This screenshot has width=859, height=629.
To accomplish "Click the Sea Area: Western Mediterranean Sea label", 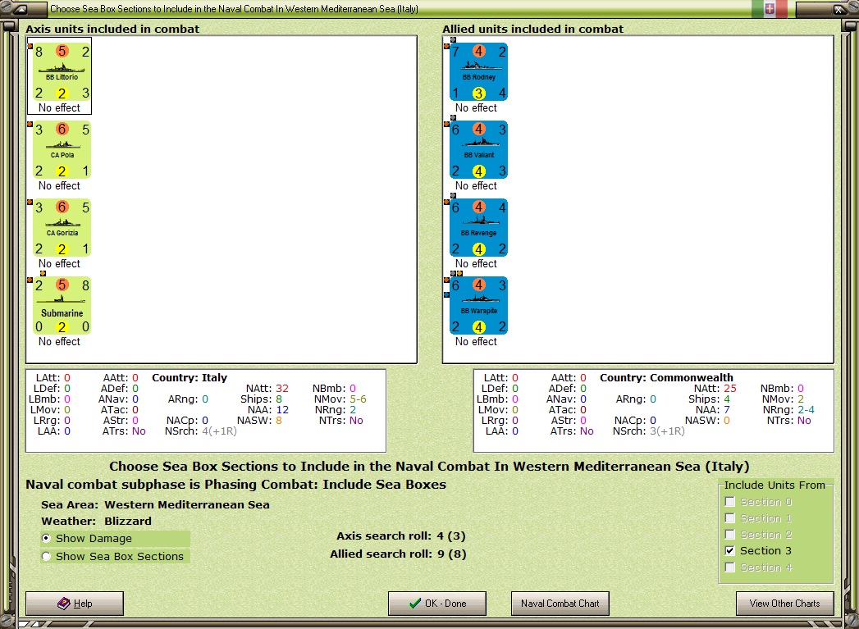I will tap(155, 504).
